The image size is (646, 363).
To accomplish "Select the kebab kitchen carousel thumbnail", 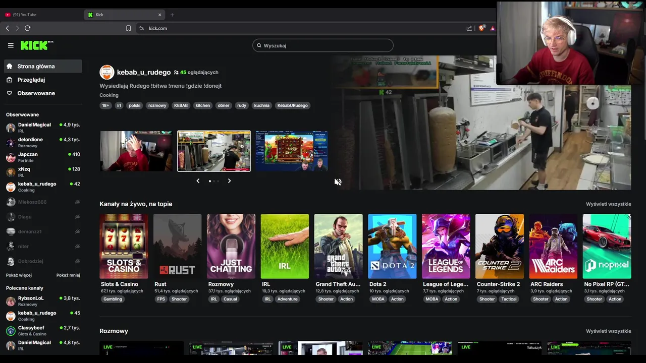I will [x=214, y=151].
